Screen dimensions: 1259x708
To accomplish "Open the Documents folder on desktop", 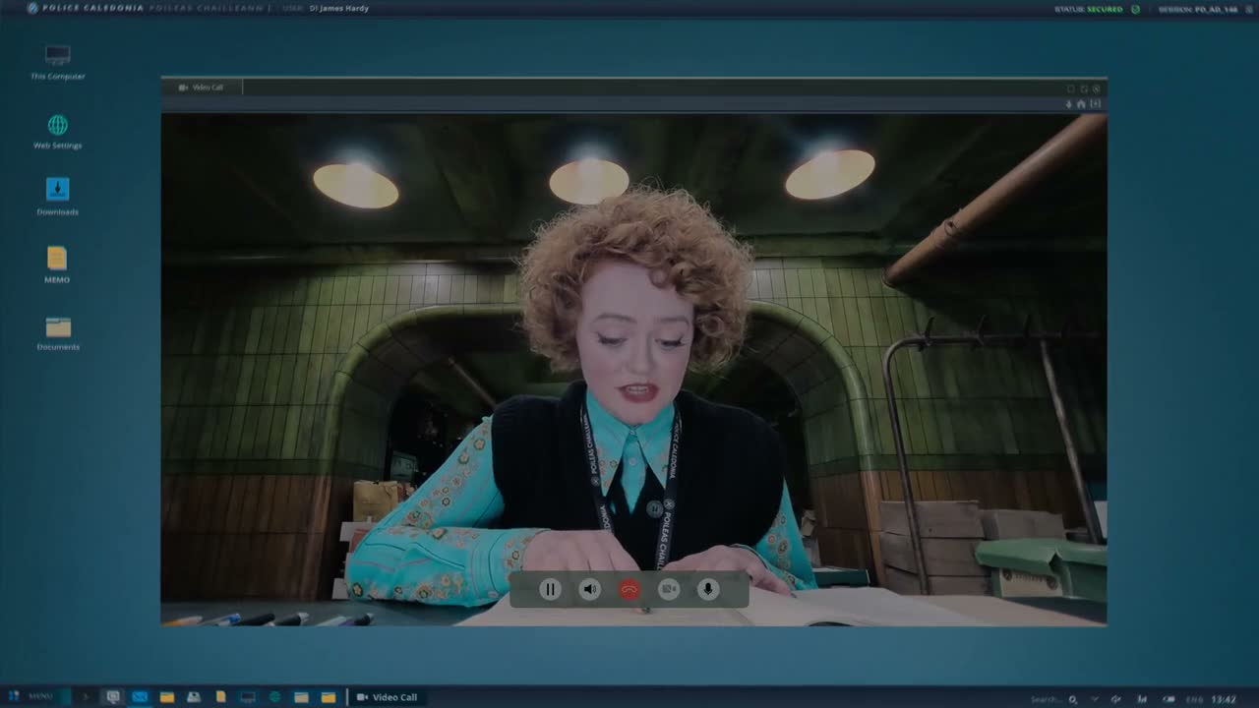I will [x=58, y=333].
